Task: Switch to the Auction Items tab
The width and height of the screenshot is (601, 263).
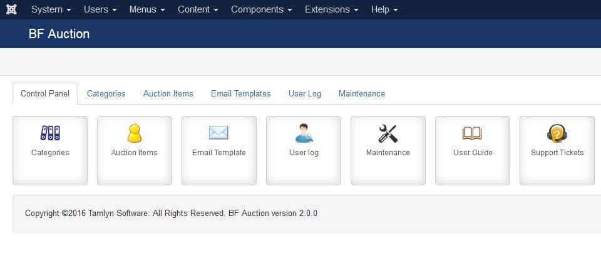Action: [168, 93]
